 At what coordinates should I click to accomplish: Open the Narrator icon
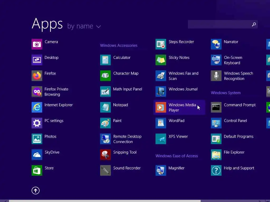click(x=216, y=44)
